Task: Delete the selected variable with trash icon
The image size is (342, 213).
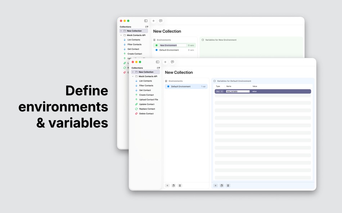Action: tap(228, 185)
